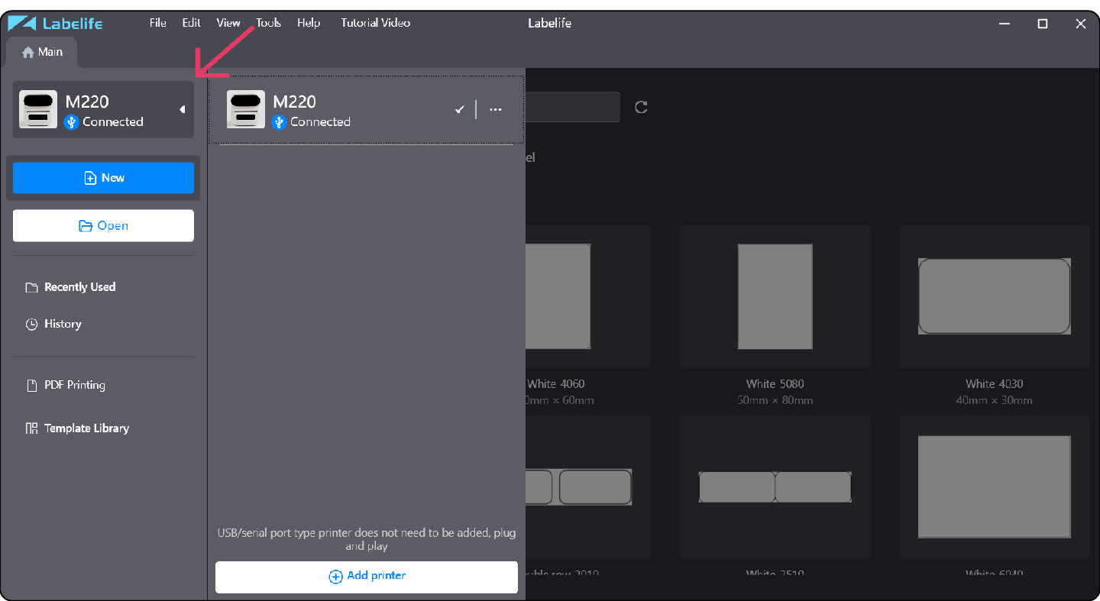Image resolution: width=1100 pixels, height=601 pixels.
Task: Click the "50mm × 80mm" size text
Action: [775, 400]
